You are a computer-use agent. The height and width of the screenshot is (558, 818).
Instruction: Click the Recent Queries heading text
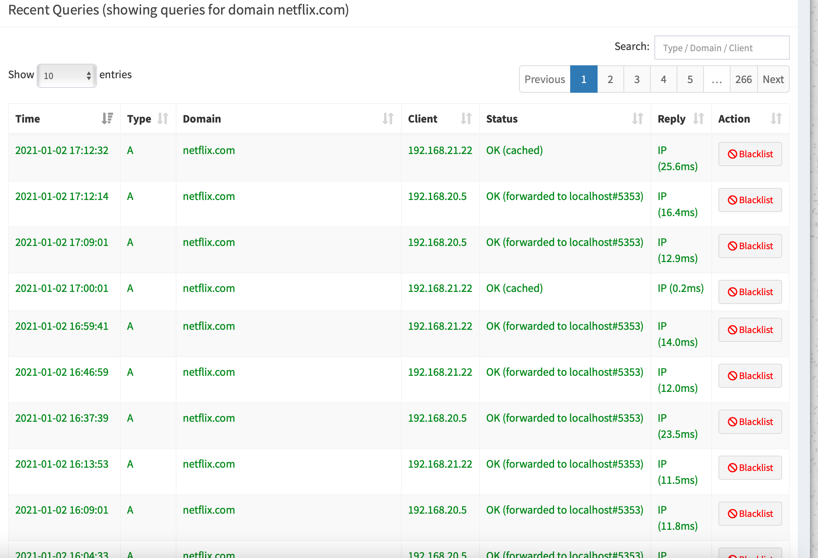(179, 10)
